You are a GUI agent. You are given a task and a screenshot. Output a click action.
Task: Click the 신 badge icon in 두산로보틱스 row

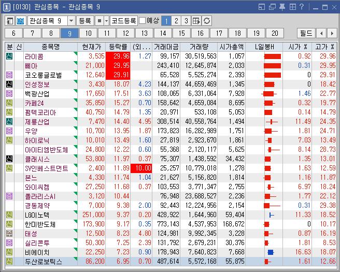pos(9,262)
